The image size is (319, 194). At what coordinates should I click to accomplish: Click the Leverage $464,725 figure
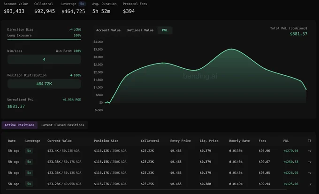pyautogui.click(x=73, y=11)
